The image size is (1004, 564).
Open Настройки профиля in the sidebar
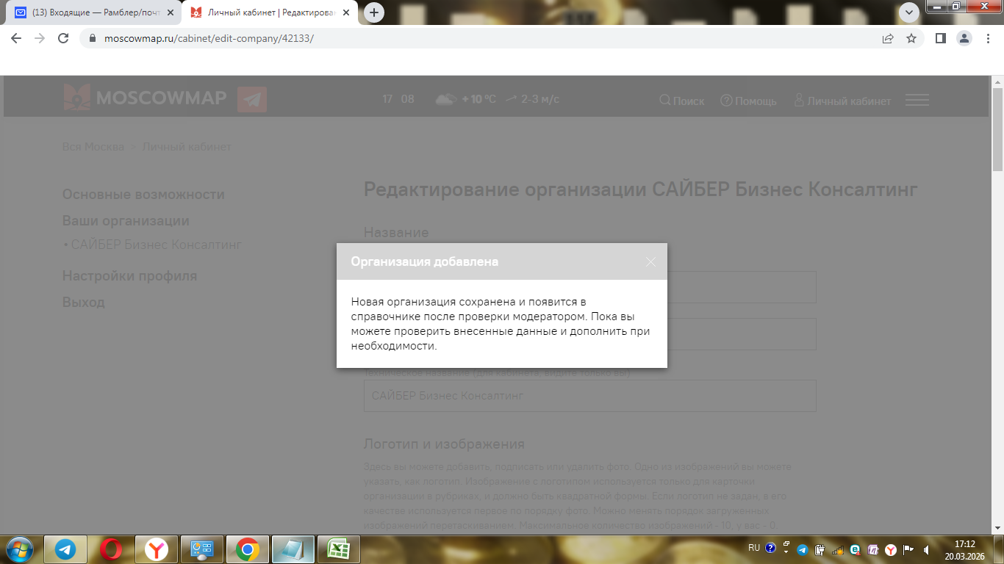(129, 276)
